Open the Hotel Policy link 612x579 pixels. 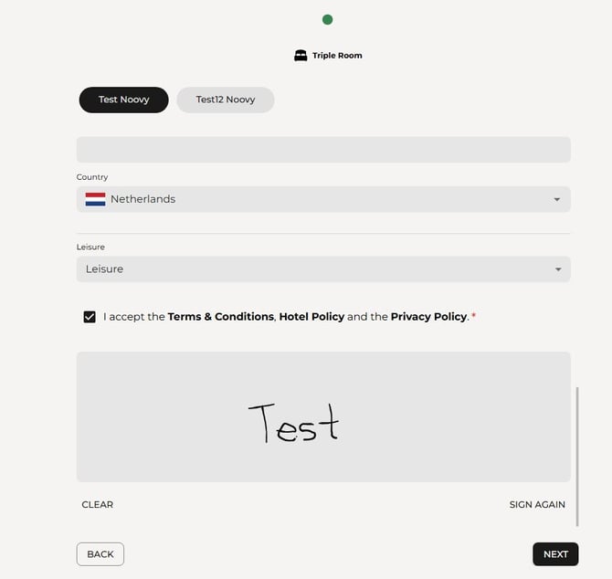click(311, 317)
